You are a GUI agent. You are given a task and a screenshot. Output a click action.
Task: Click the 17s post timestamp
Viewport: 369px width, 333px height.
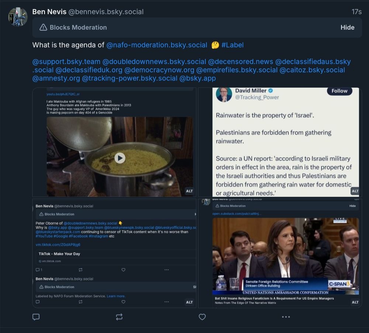(x=356, y=12)
